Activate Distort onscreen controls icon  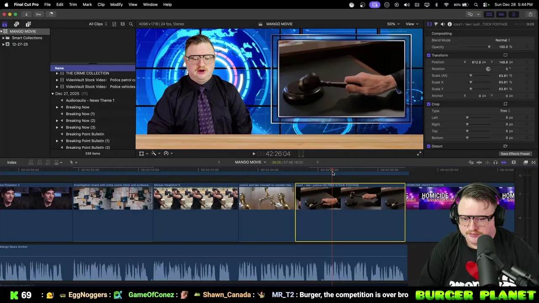coord(505,146)
